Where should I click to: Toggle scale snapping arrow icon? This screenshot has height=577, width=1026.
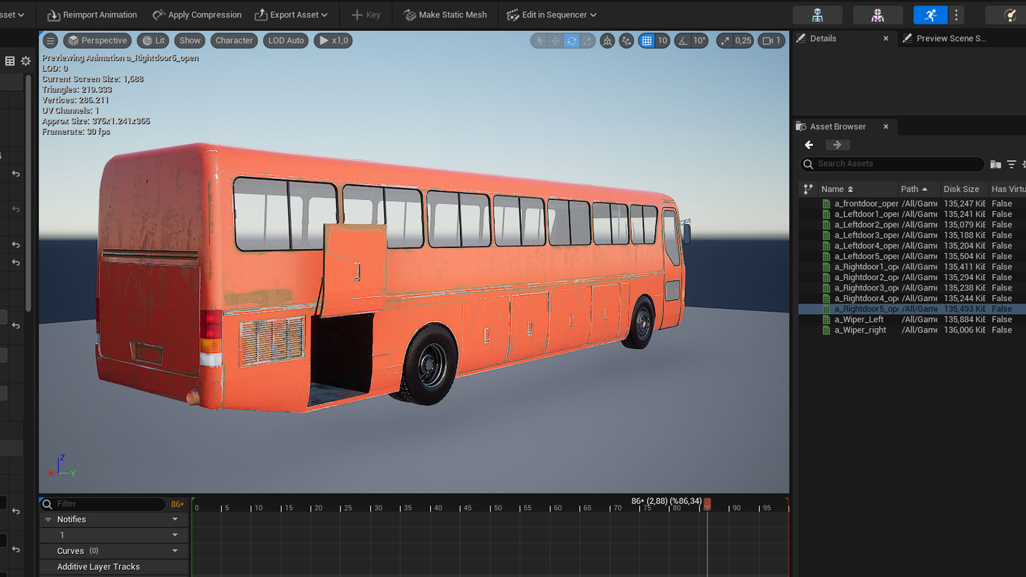(x=725, y=41)
